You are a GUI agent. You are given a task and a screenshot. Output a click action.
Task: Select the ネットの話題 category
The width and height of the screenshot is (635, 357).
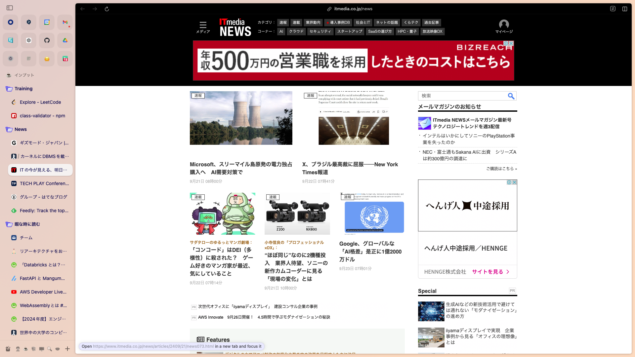[x=387, y=22]
